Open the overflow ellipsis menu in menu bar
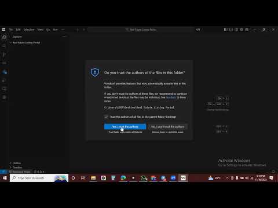Viewport: 278px width, 208px height. [63, 29]
